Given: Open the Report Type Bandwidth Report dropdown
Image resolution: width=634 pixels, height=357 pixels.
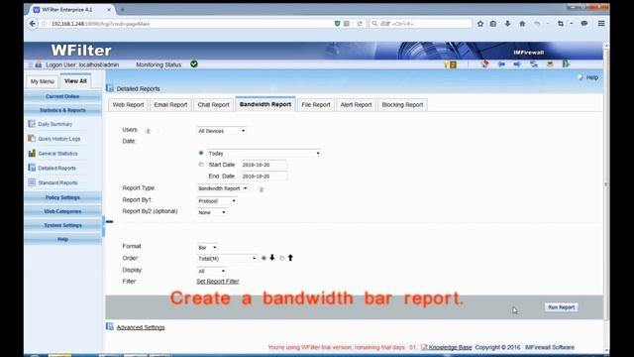Looking at the screenshot, I should [x=222, y=188].
